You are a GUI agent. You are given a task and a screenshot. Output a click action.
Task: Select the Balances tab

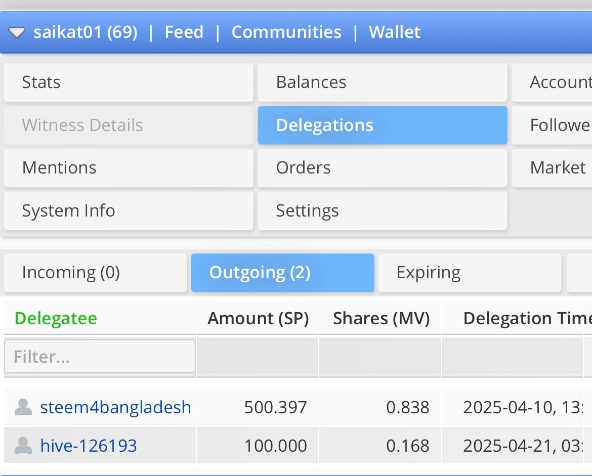[x=383, y=82]
